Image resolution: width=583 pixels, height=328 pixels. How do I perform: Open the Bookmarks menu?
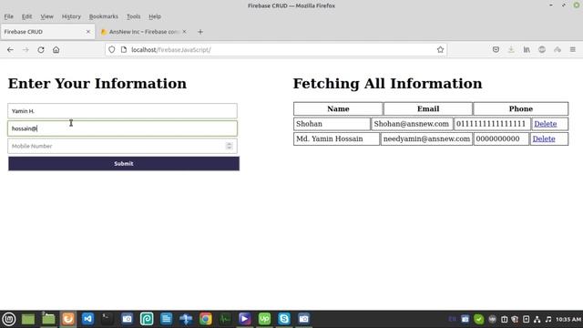coord(103,16)
